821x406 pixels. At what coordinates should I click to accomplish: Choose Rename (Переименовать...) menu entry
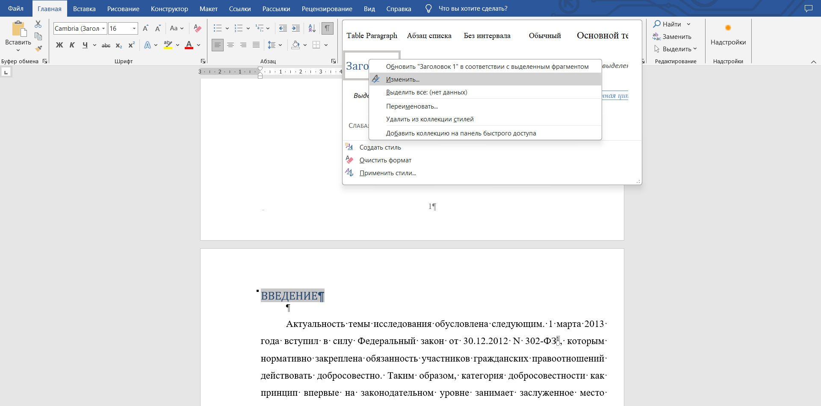click(x=485, y=106)
